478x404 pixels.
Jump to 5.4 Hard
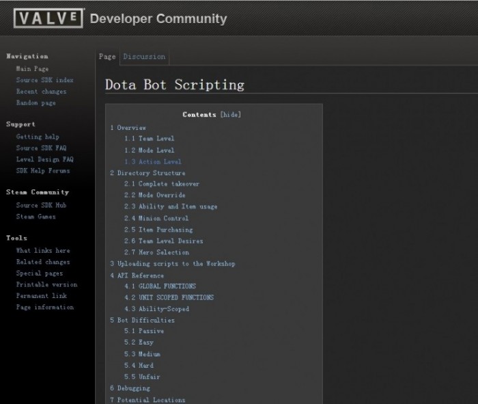[139, 365]
